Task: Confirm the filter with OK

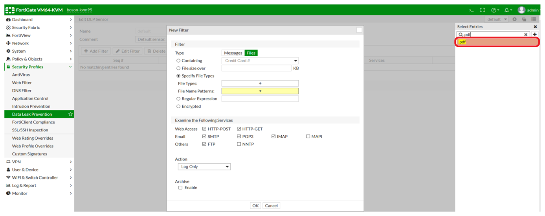Action: (x=255, y=206)
